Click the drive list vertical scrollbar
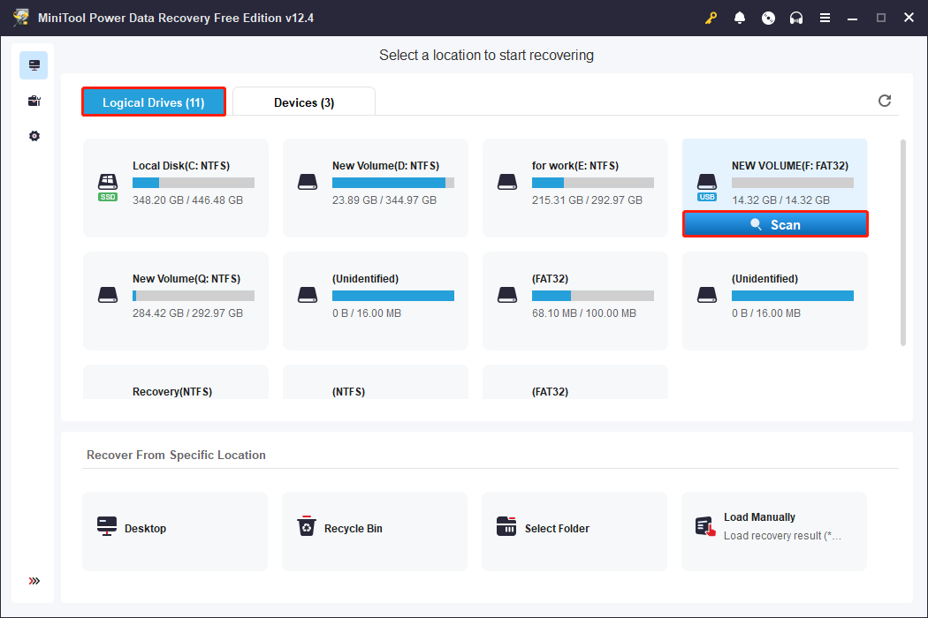This screenshot has width=928, height=618. tap(901, 242)
